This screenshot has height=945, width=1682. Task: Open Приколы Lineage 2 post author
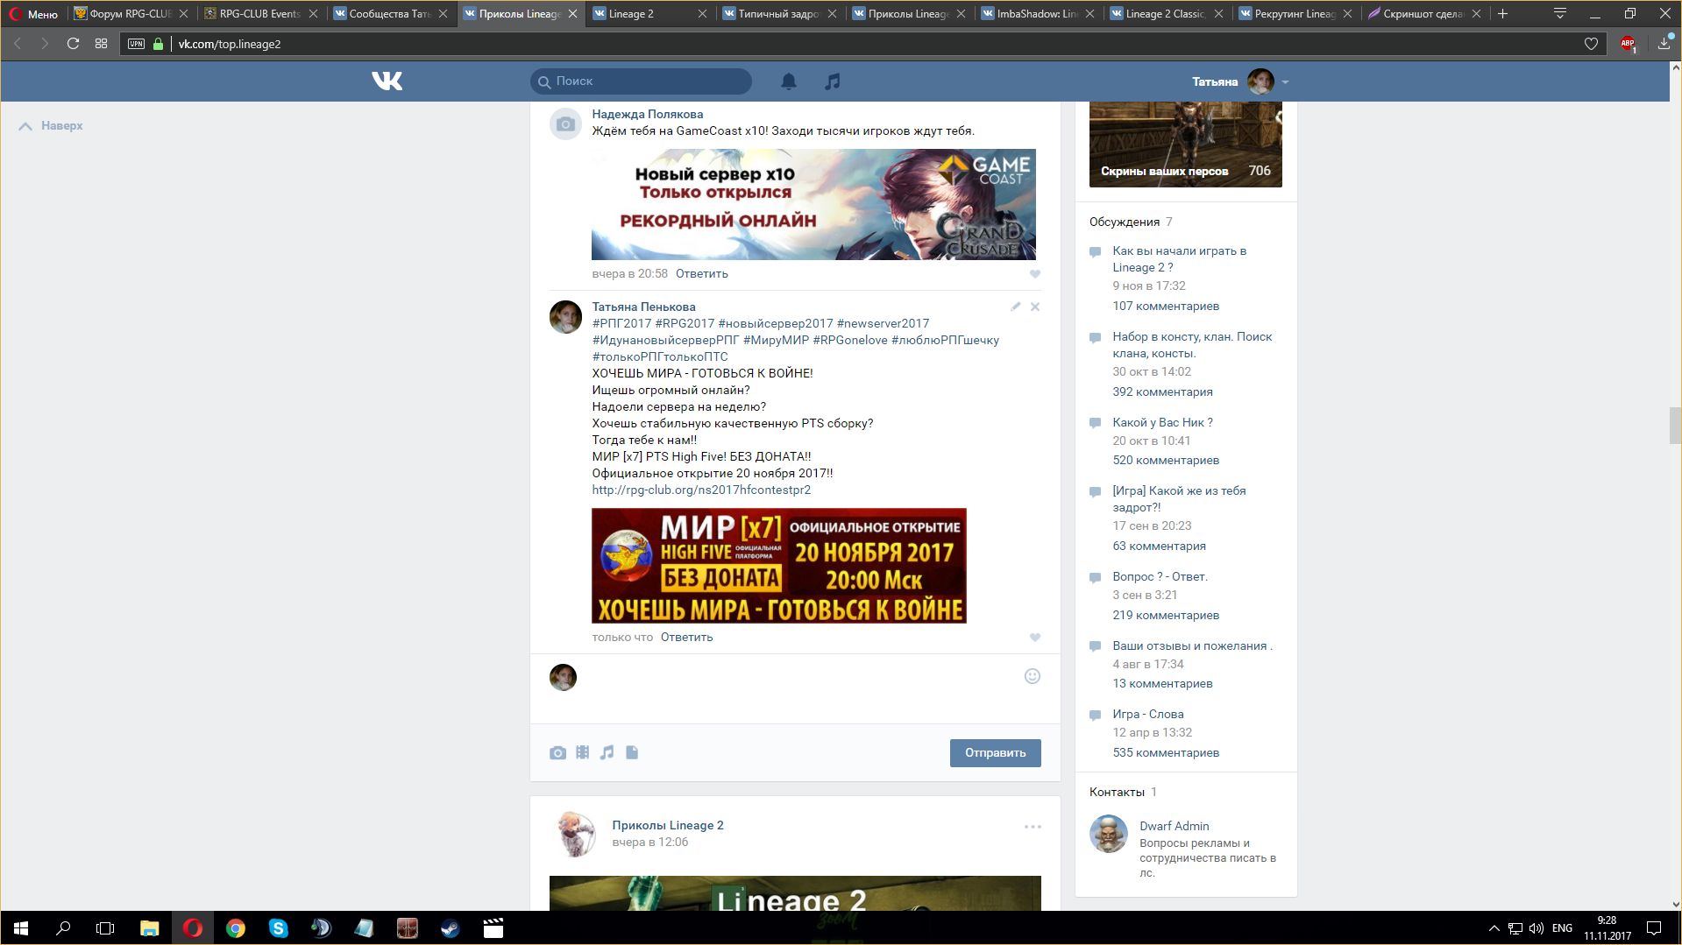[x=668, y=826]
